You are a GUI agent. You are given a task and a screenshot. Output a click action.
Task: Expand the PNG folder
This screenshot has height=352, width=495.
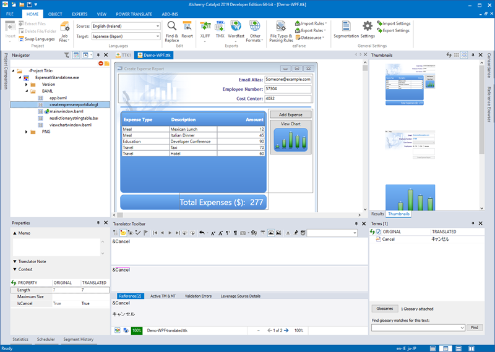[26, 132]
